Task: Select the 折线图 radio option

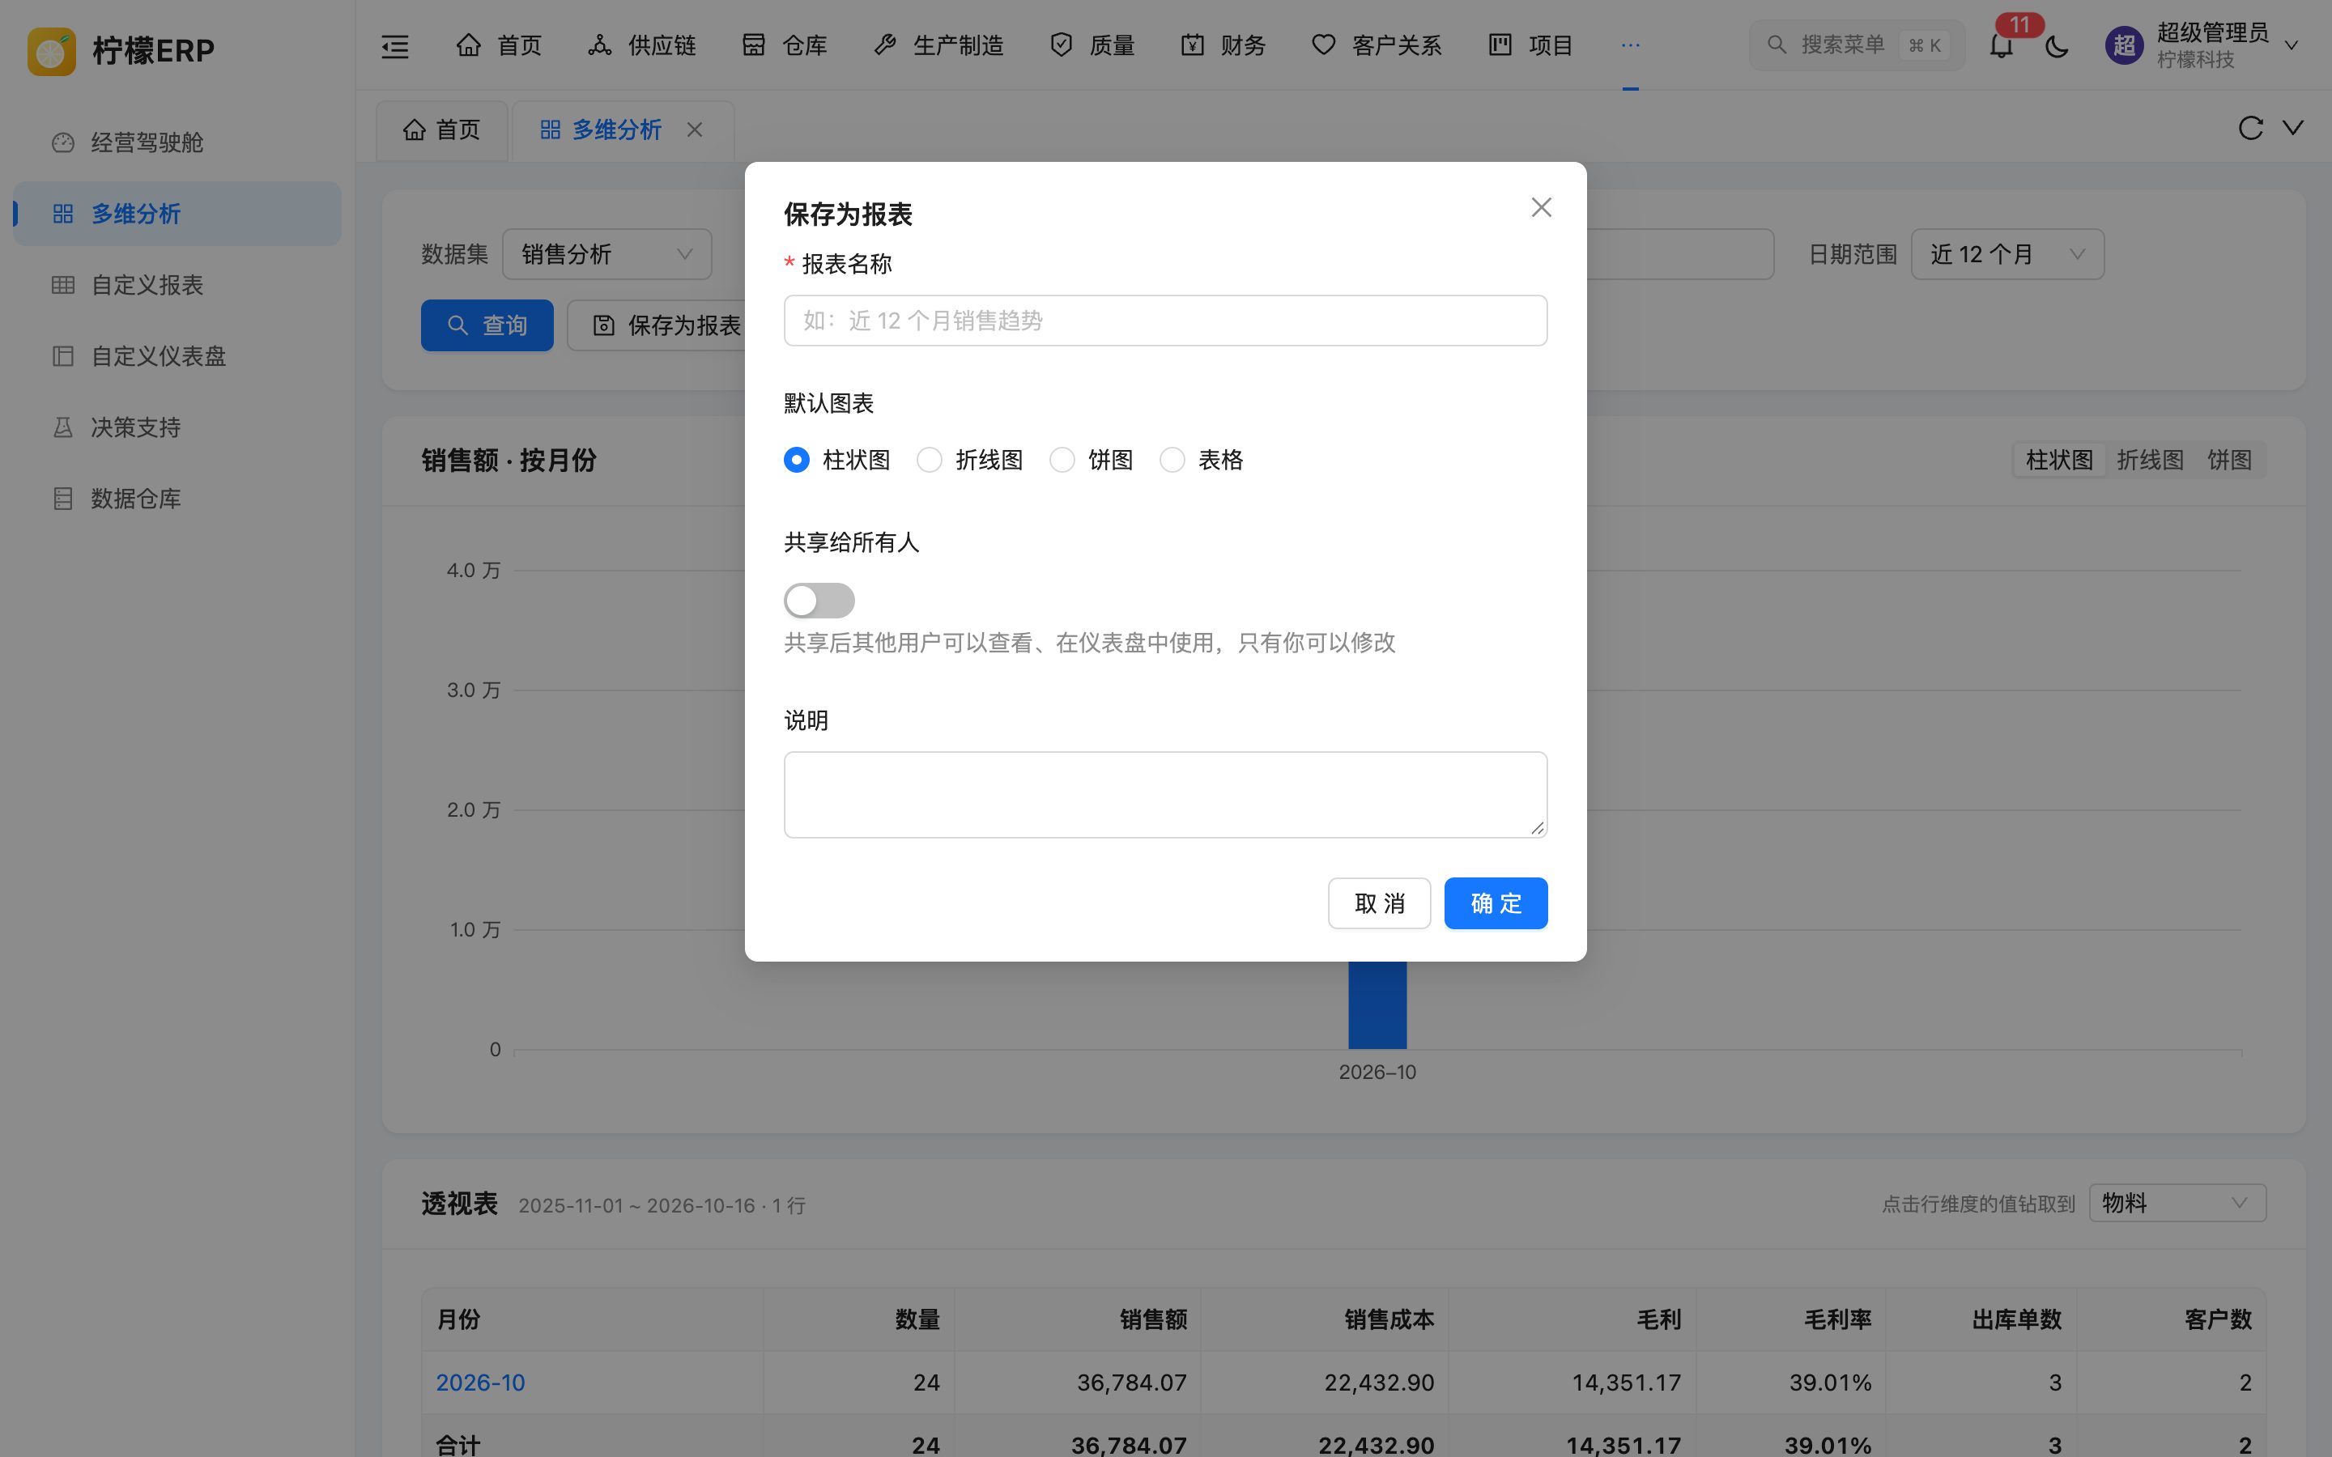Action: [x=929, y=461]
